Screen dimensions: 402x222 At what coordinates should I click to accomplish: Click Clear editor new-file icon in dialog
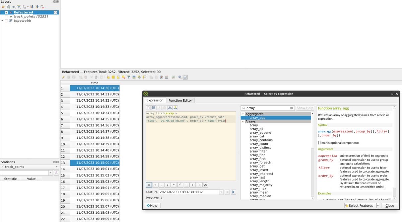pos(148,108)
